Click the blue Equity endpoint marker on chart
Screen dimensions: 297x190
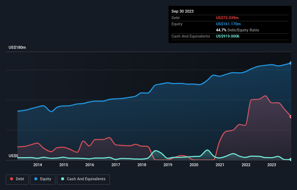click(x=290, y=63)
